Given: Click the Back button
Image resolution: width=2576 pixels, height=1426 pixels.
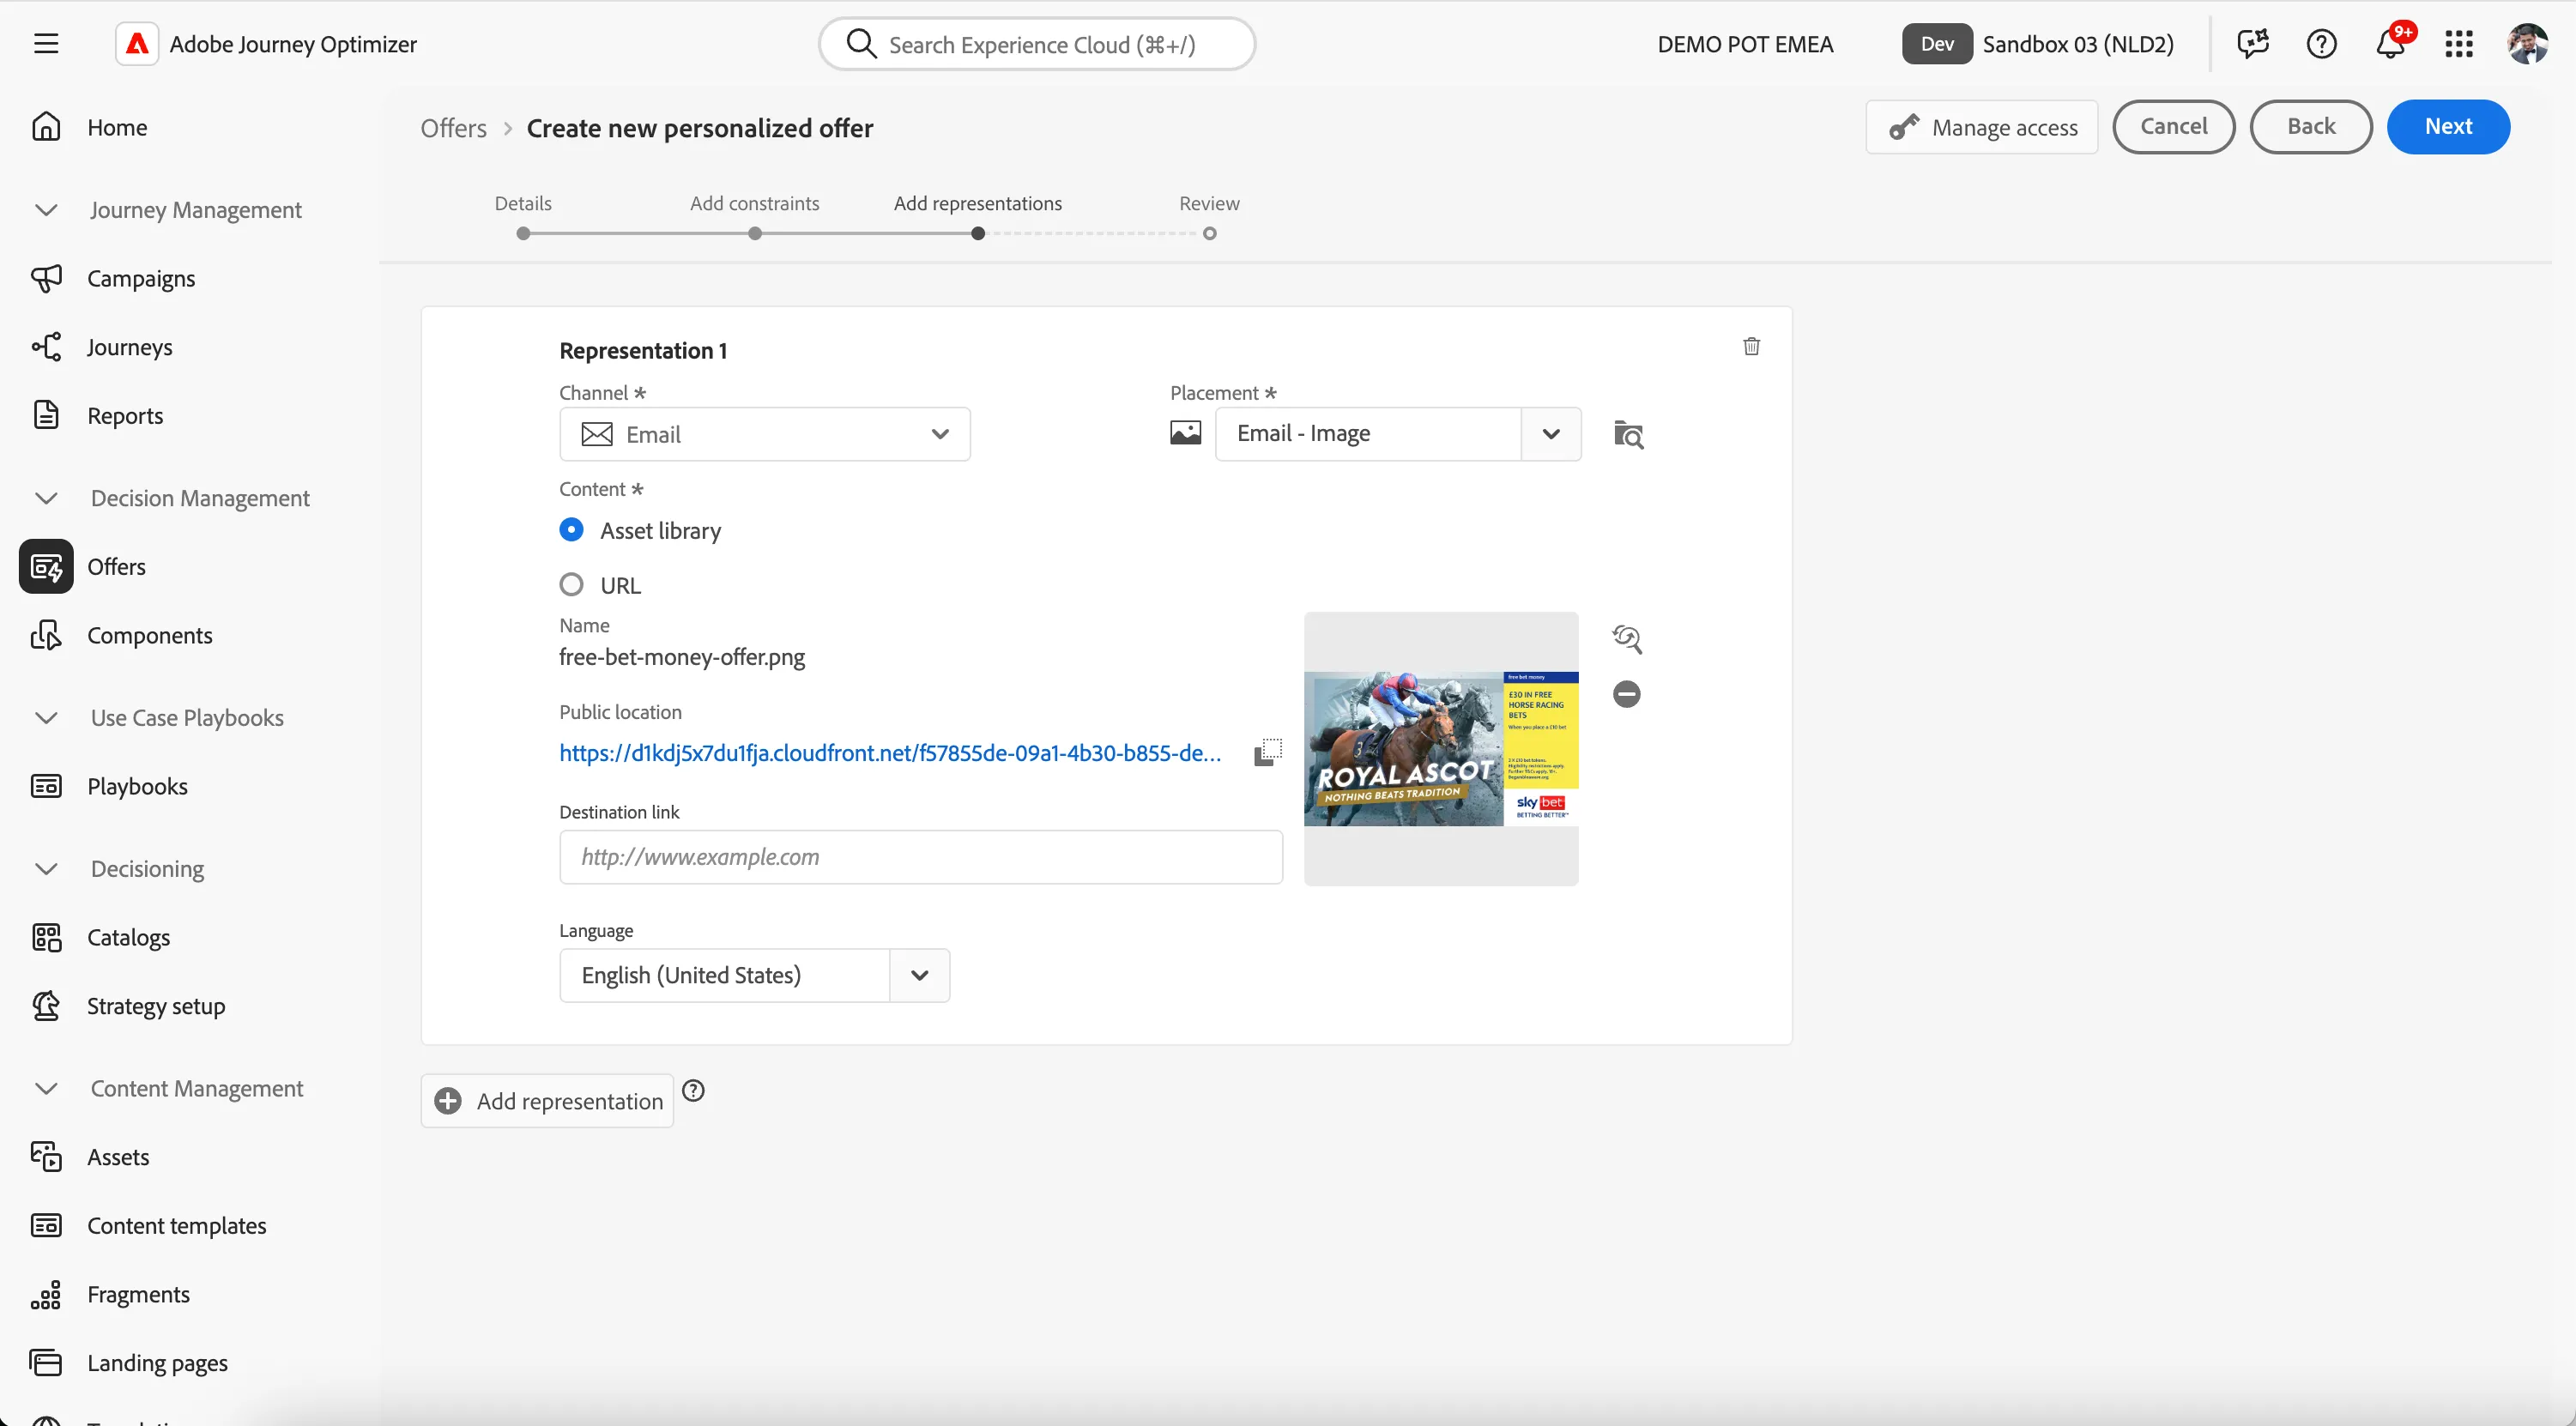Looking at the screenshot, I should click(2311, 127).
